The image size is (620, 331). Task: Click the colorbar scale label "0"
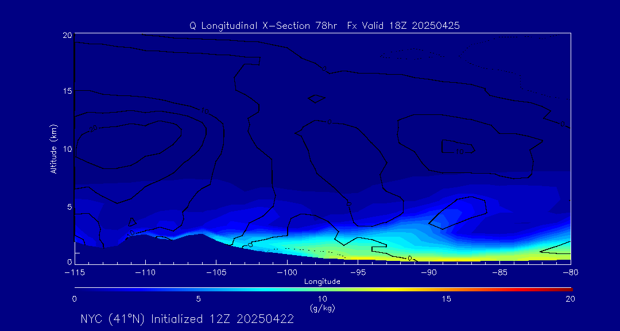74,300
